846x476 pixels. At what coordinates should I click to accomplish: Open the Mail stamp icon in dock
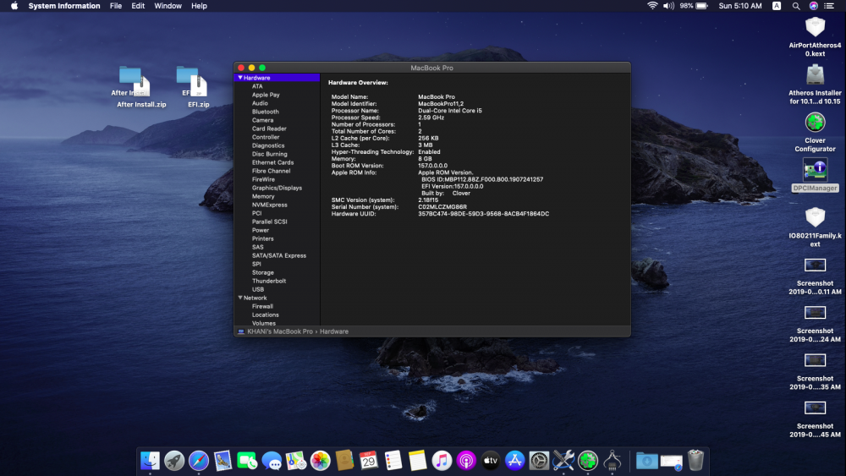(222, 461)
